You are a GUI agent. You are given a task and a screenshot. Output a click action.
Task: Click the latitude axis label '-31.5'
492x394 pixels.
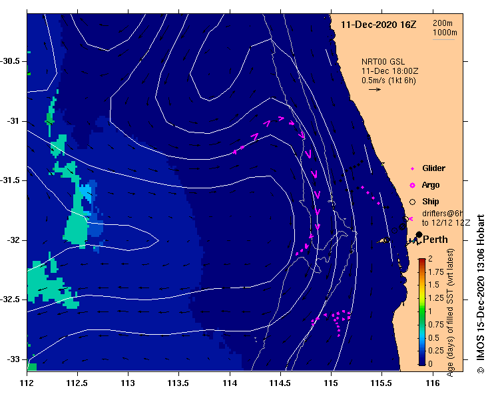(11, 180)
